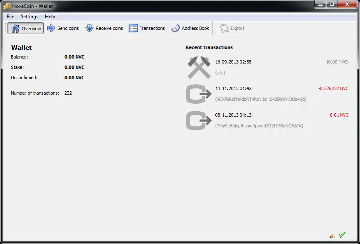This screenshot has width=360, height=244.
Task: Select the 08.11.2013 04:13 transaction date
Action: (x=233, y=115)
